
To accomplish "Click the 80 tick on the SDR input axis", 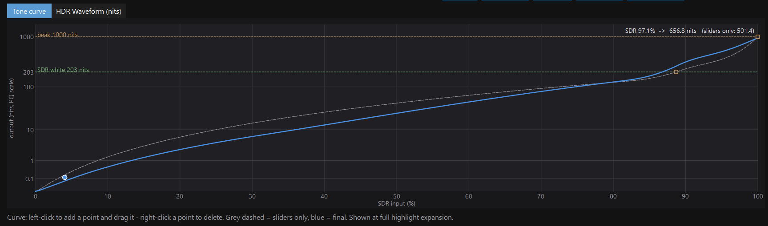I will click(x=613, y=196).
